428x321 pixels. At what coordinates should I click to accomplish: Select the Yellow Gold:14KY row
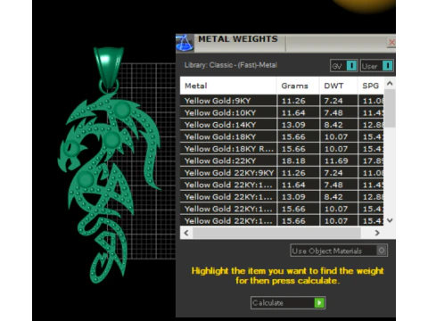(x=282, y=125)
